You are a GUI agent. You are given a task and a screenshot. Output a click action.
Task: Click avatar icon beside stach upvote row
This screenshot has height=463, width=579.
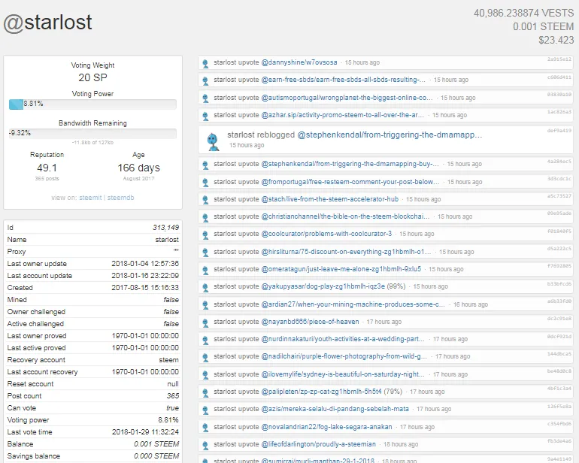point(205,200)
